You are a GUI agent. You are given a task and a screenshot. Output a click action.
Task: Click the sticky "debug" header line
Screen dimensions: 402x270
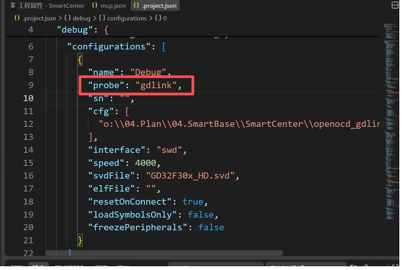pos(193,30)
